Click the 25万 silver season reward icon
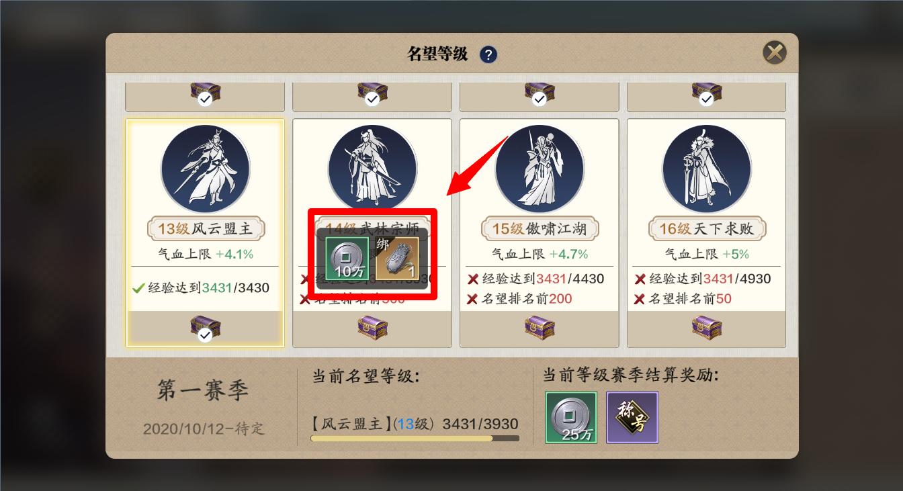This screenshot has height=491, width=903. point(571,418)
